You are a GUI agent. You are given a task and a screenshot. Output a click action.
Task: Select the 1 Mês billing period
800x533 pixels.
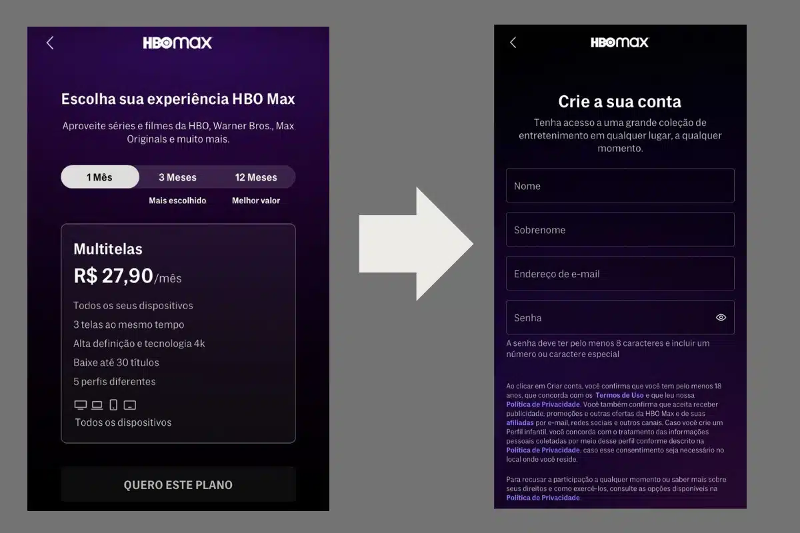[100, 177]
